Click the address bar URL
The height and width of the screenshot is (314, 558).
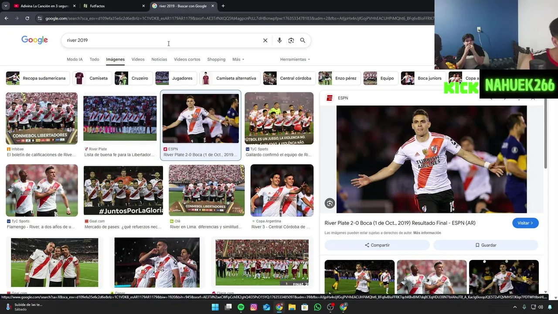[239, 18]
